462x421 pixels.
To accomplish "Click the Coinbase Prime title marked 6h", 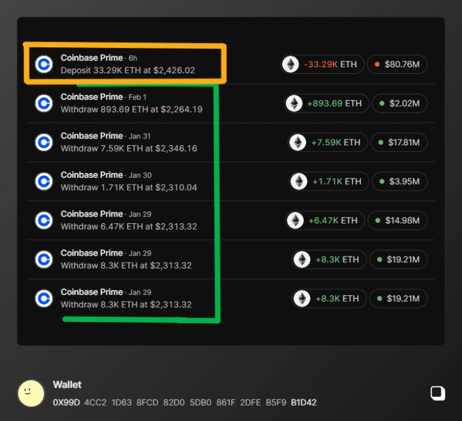I will click(92, 58).
